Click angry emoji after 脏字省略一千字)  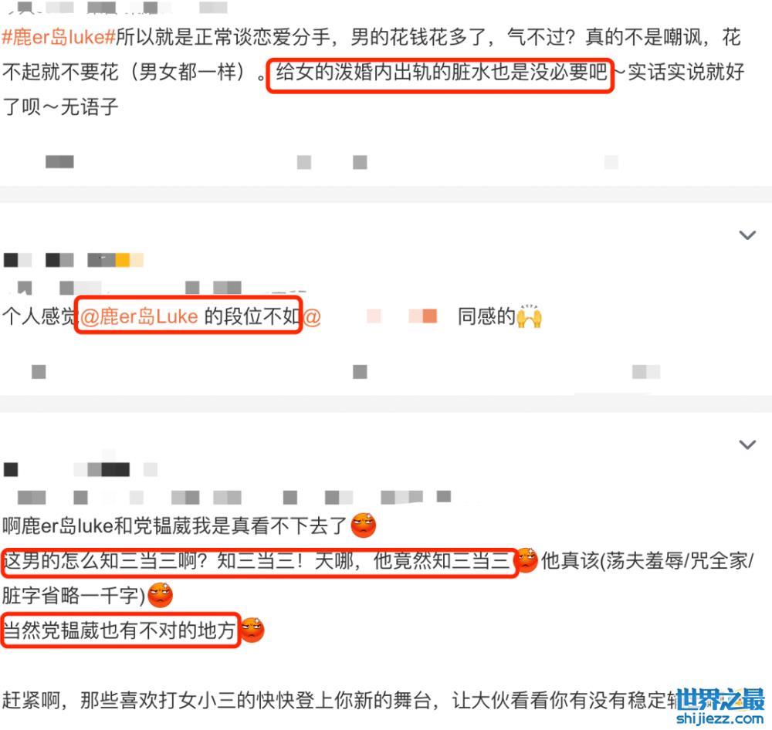(160, 595)
